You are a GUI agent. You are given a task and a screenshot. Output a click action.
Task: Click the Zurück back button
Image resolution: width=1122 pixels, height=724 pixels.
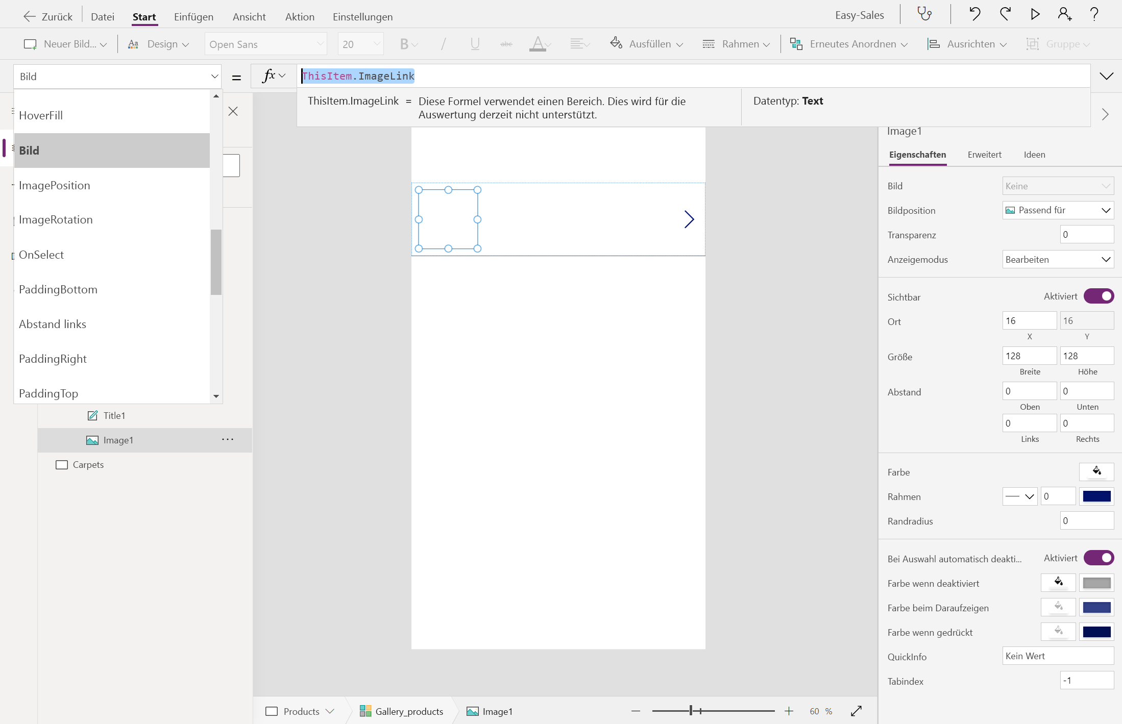pyautogui.click(x=48, y=17)
